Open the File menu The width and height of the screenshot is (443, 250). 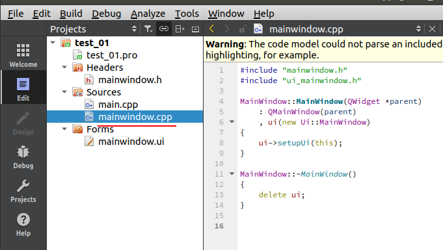[x=16, y=14]
